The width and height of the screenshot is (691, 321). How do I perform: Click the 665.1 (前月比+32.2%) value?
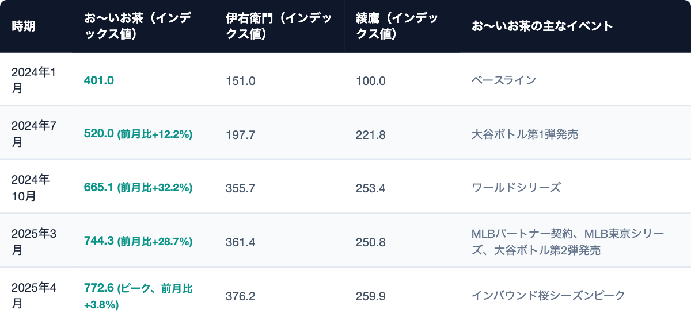click(x=138, y=188)
